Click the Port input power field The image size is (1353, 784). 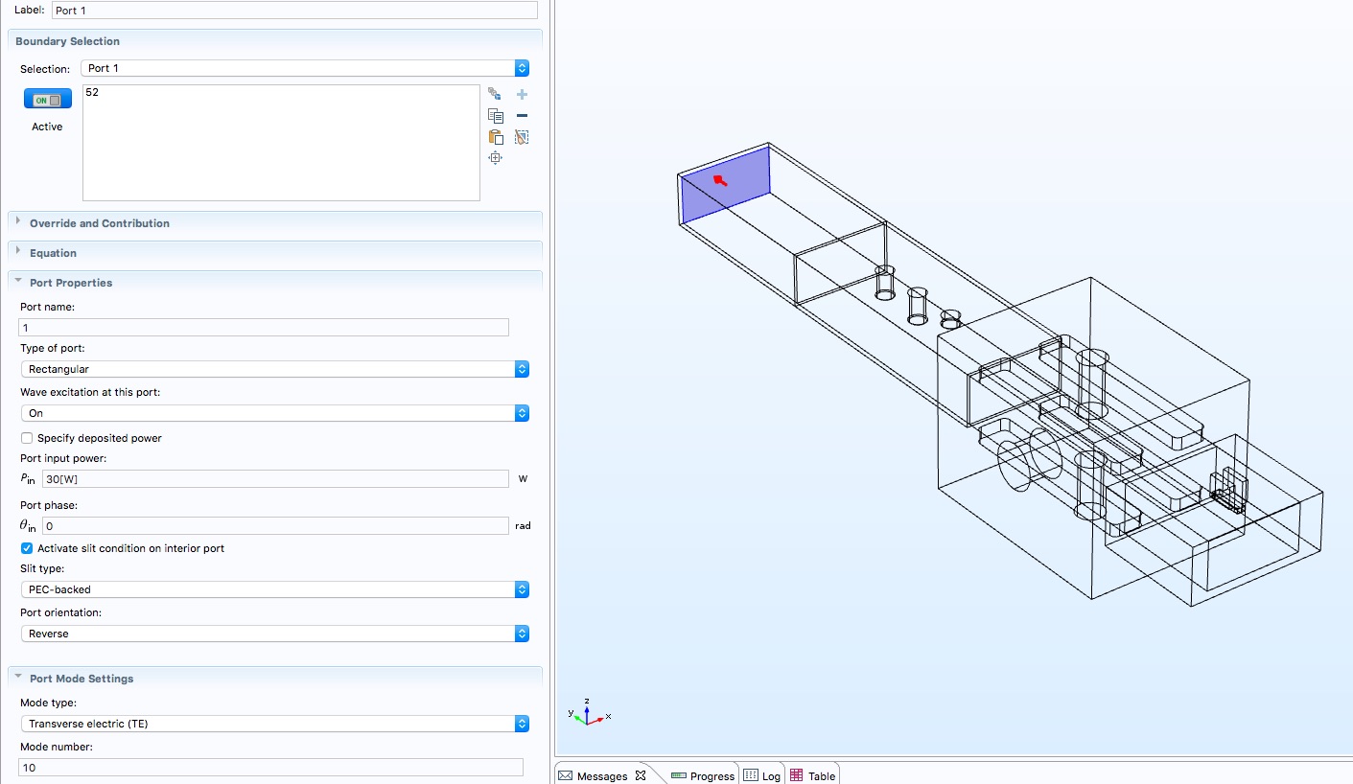274,479
